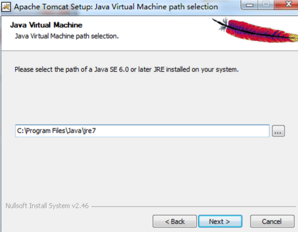Viewport: 298px width, 232px height.
Task: Close the Apache Tomcat Setup dialog
Action: coord(286,5)
